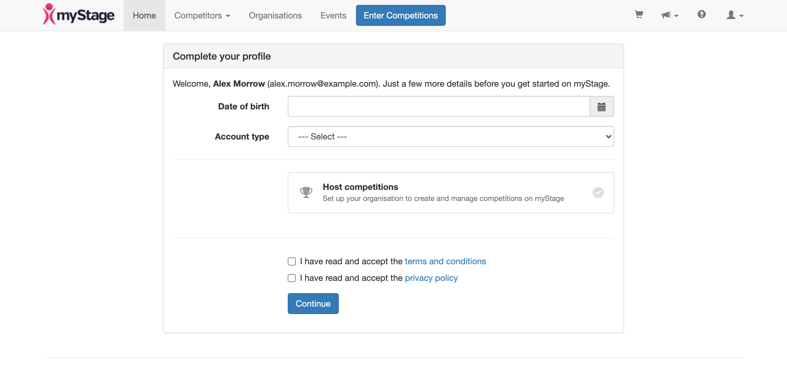The image size is (787, 389).
Task: Focus the Date of birth input field
Action: pos(439,107)
